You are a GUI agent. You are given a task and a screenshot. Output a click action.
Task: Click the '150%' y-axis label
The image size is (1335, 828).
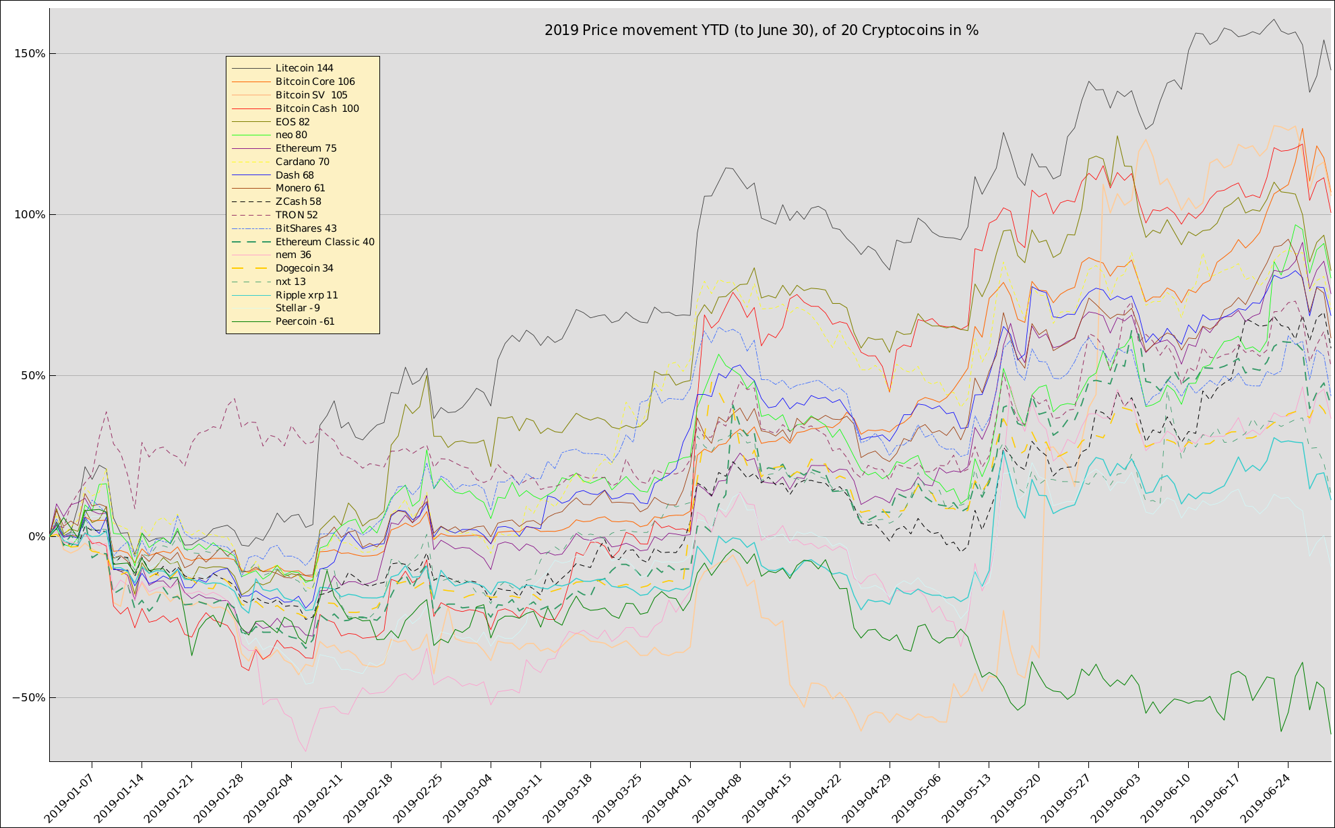(30, 54)
